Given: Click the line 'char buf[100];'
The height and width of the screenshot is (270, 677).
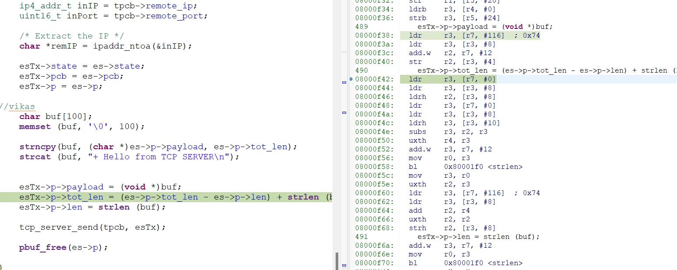Looking at the screenshot, I should [x=56, y=117].
